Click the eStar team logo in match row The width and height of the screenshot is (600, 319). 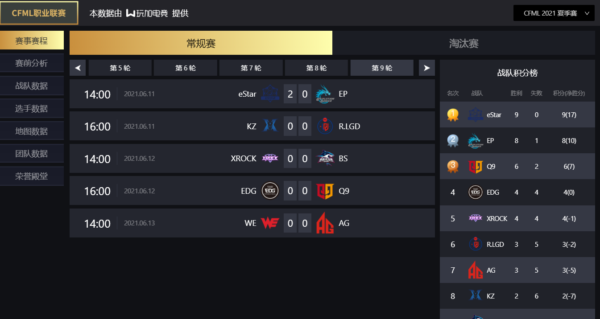click(x=270, y=94)
